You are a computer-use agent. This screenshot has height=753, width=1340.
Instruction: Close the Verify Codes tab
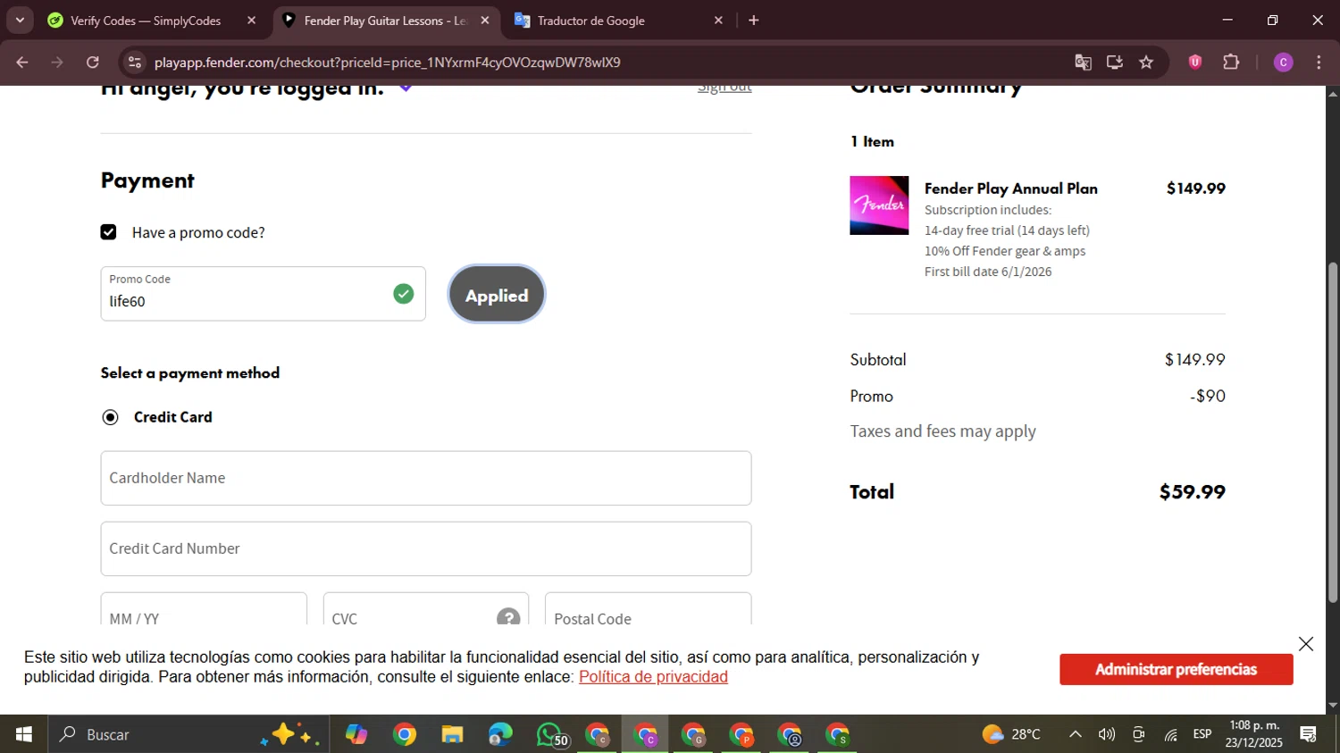point(251,21)
